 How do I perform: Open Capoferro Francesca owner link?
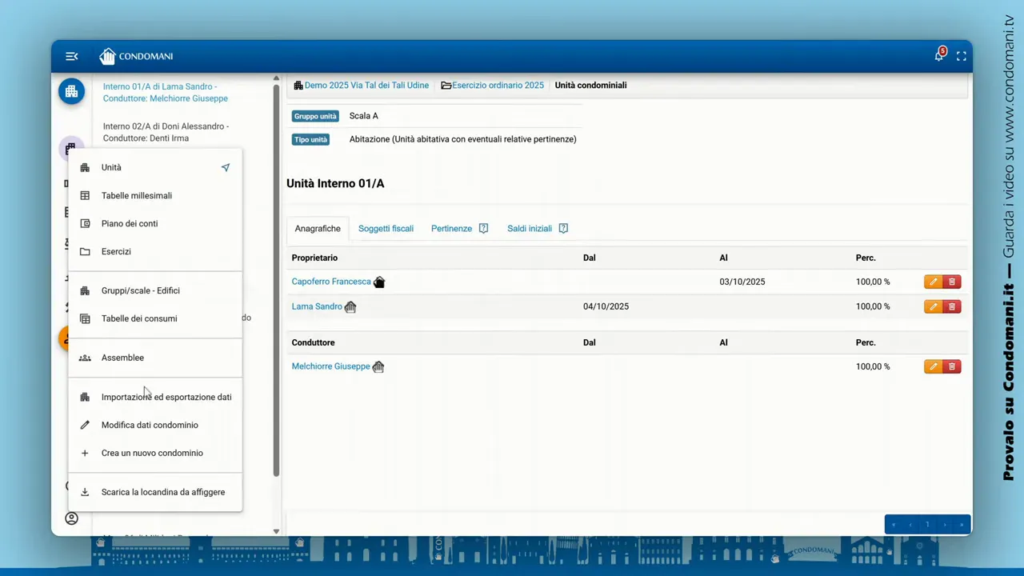331,282
